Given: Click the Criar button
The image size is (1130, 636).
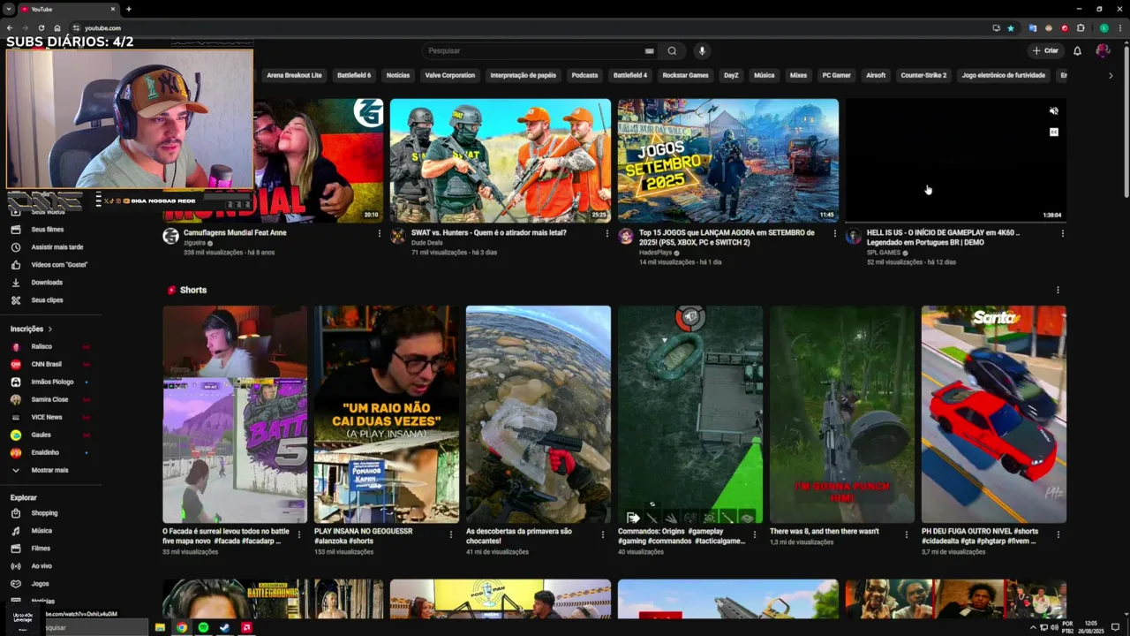Looking at the screenshot, I should (x=1045, y=50).
